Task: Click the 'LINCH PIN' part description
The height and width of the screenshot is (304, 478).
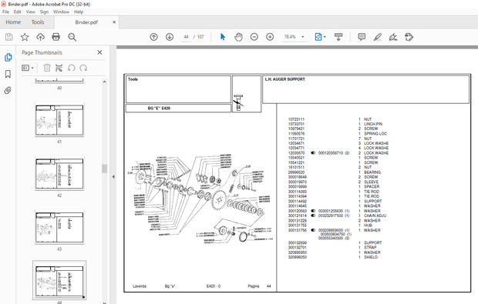Action: point(373,124)
